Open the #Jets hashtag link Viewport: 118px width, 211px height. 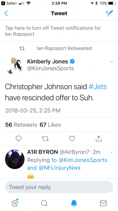[98, 87]
